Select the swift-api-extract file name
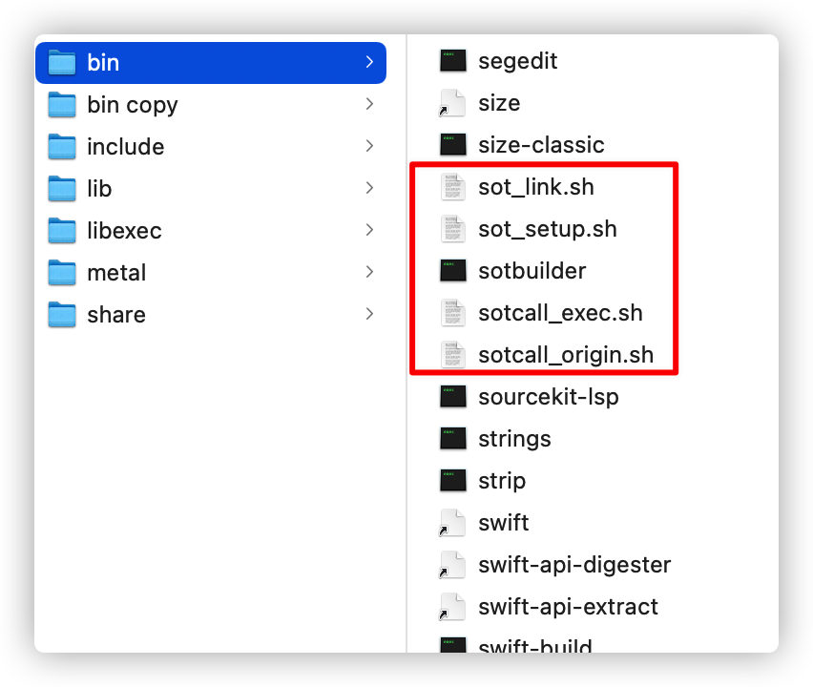The image size is (813, 687). (x=569, y=607)
